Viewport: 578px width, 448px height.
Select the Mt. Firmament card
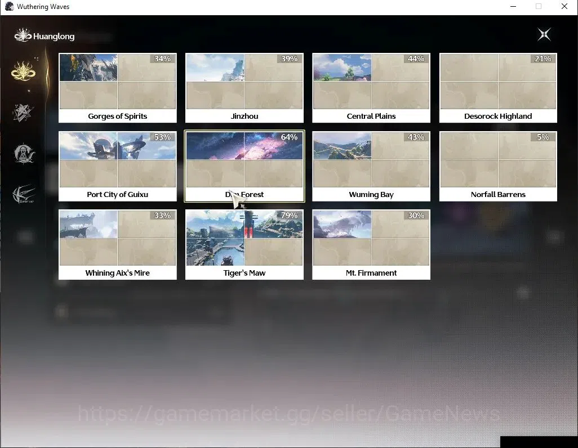(x=371, y=245)
